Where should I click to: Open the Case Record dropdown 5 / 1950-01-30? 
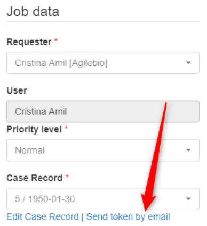(x=103, y=199)
